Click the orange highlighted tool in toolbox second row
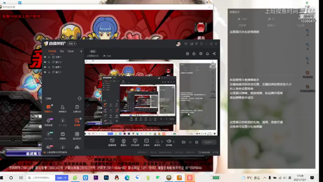 (77, 122)
